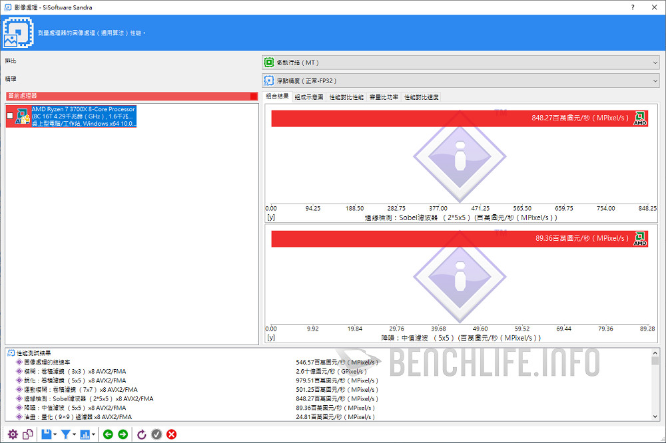Select the 容量比功率 tab
The height and width of the screenshot is (443, 666).
pyautogui.click(x=384, y=97)
